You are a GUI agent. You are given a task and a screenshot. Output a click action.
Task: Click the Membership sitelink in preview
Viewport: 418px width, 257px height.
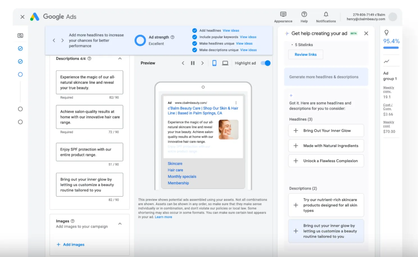point(178,183)
